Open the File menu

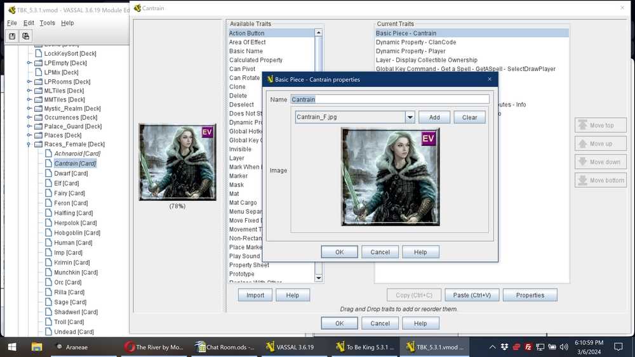12,23
